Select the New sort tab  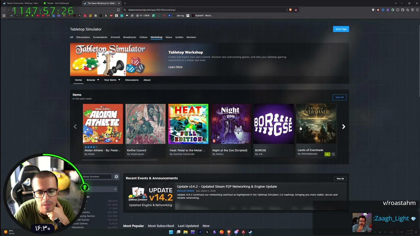tap(206, 226)
